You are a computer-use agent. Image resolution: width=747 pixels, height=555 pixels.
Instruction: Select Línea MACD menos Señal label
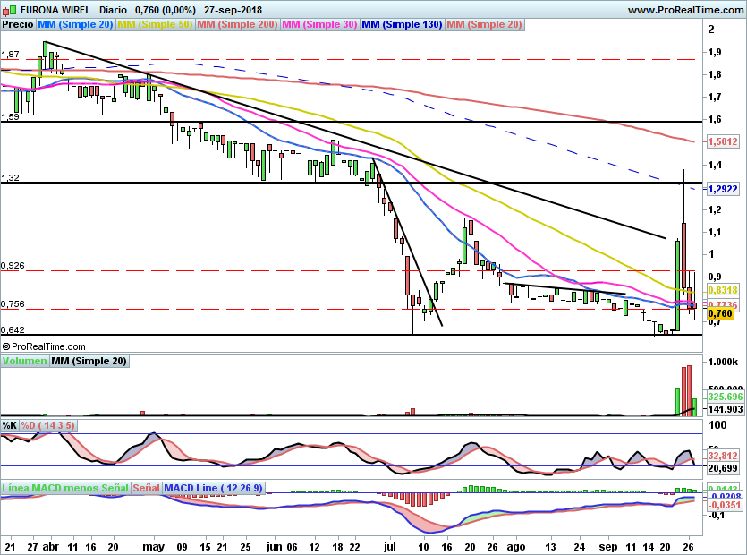point(65,488)
